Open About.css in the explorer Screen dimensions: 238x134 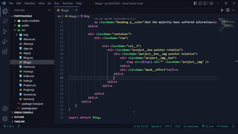[x=29, y=39]
